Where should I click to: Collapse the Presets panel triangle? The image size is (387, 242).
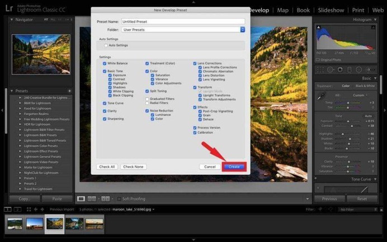pyautogui.click(x=12, y=91)
